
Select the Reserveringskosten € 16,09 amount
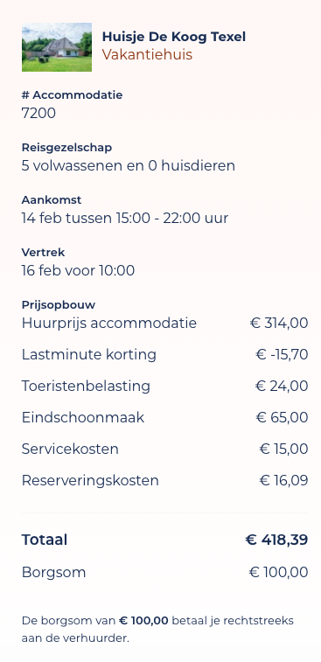[284, 480]
